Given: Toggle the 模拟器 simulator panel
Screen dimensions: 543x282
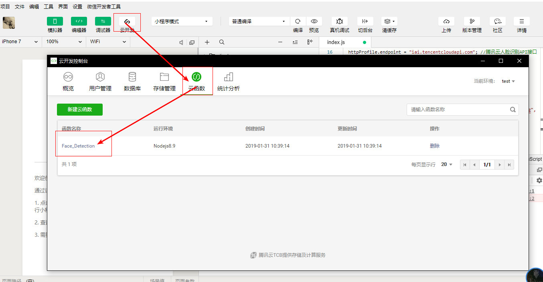Looking at the screenshot, I should (55, 21).
